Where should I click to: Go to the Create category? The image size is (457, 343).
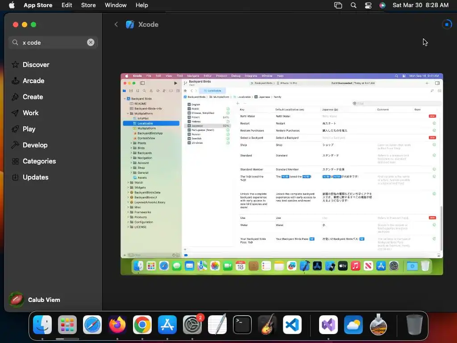tap(27, 96)
